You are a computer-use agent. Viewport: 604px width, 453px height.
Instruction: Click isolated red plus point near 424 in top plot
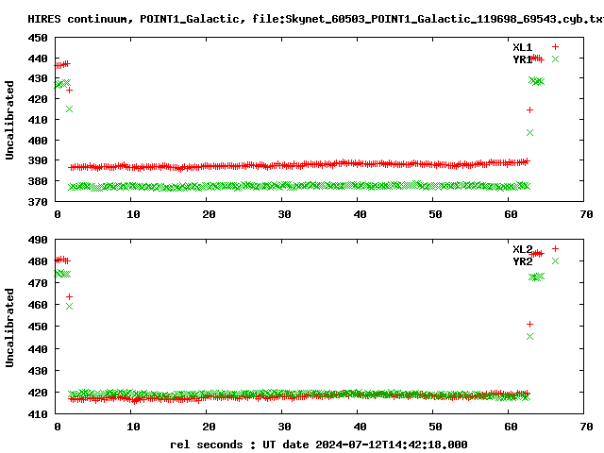(69, 91)
